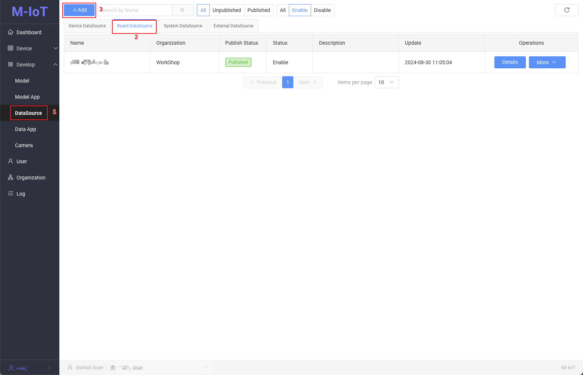Image resolution: width=583 pixels, height=375 pixels.
Task: Click the M-IoT logo
Action: coord(30,12)
